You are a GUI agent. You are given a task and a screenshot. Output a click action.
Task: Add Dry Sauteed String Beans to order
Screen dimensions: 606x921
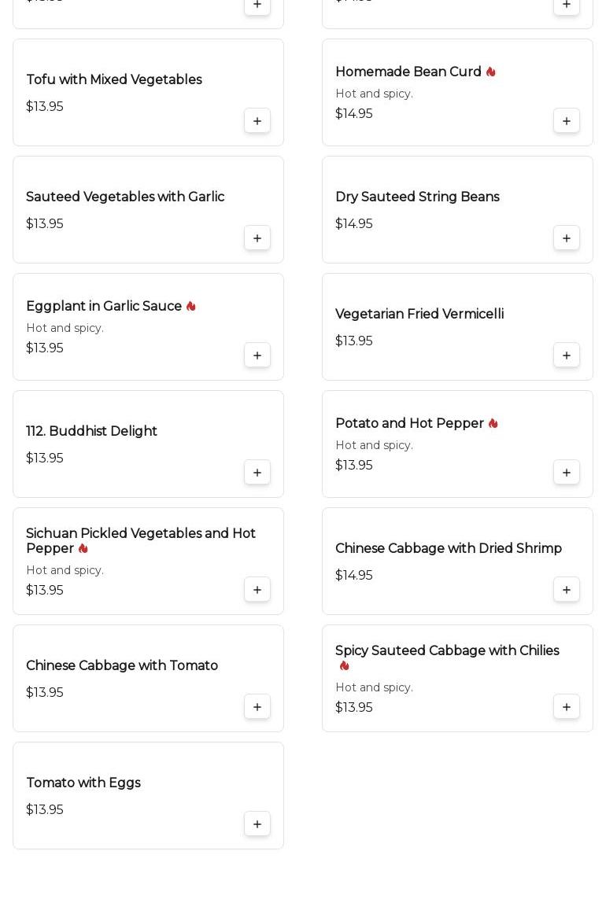[567, 238]
